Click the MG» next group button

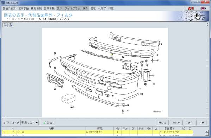click(x=176, y=123)
